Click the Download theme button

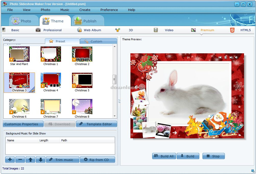pyautogui.click(x=60, y=124)
